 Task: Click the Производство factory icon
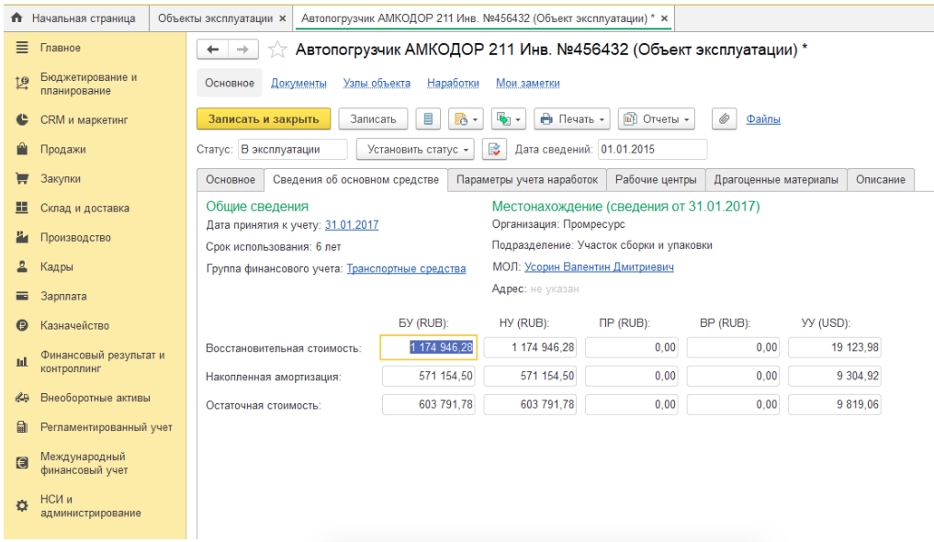[x=22, y=237]
